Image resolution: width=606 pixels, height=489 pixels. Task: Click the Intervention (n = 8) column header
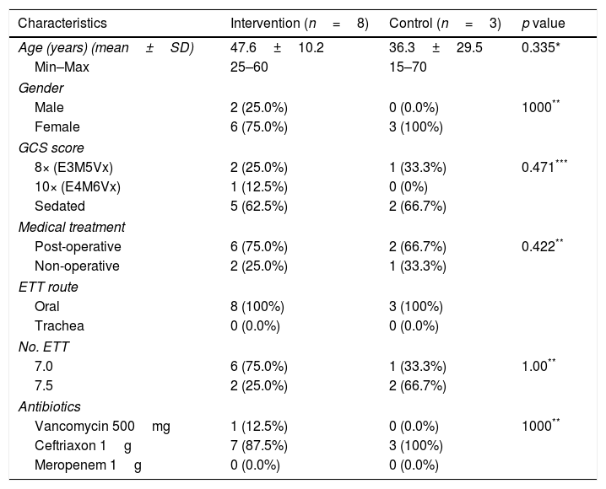(x=299, y=22)
